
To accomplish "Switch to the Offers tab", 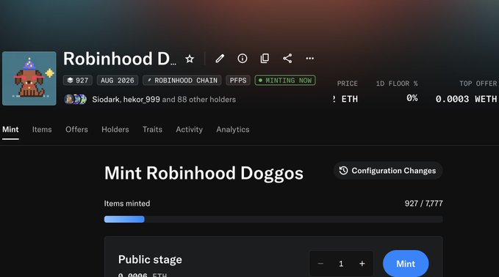I will (76, 130).
